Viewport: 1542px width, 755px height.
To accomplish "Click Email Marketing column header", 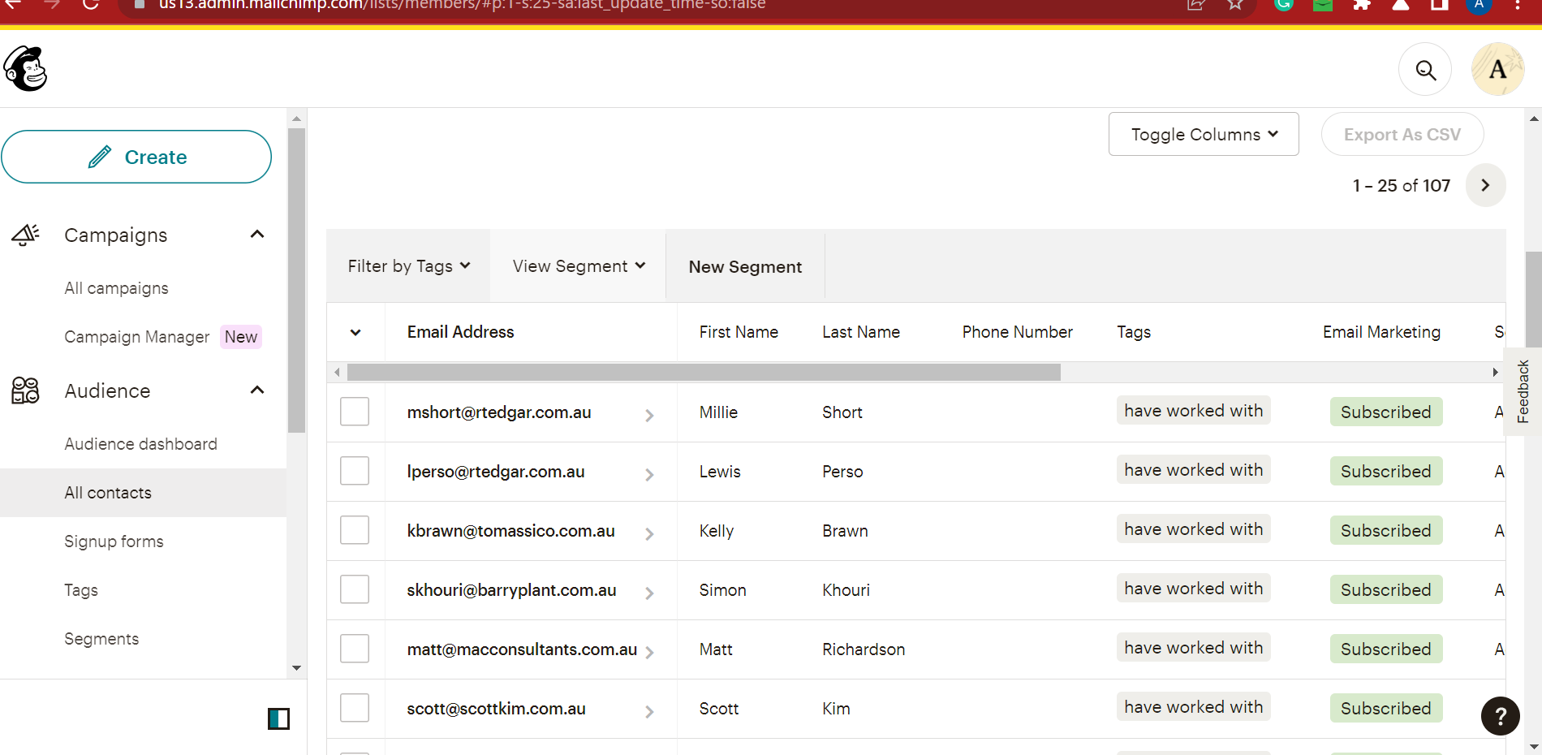I will (x=1381, y=332).
